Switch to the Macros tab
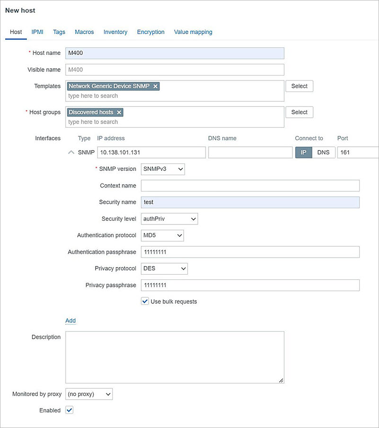The height and width of the screenshot is (428, 379). pos(84,32)
